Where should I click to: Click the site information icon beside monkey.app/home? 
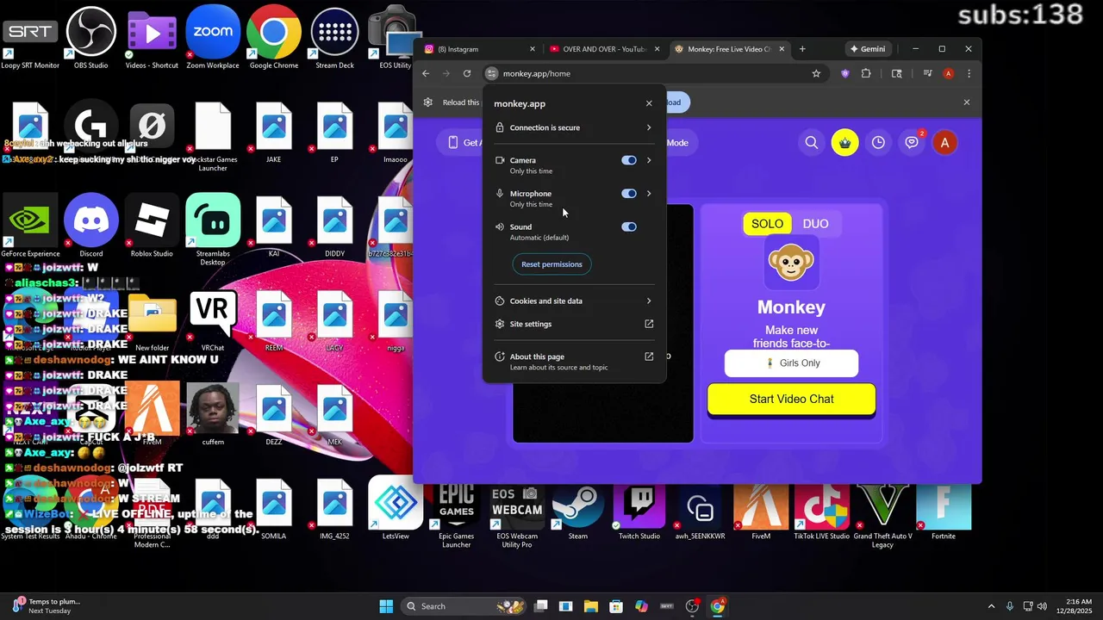491,73
